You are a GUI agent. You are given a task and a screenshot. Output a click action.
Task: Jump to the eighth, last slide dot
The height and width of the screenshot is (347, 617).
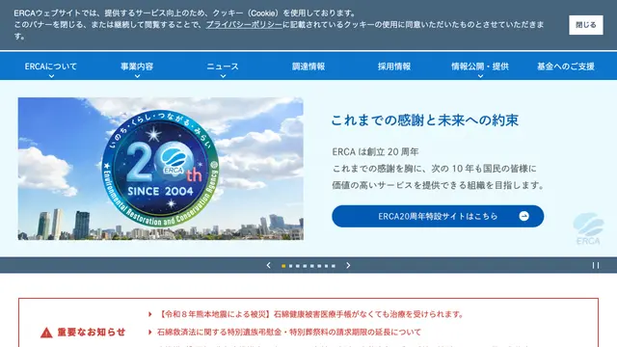click(334, 266)
